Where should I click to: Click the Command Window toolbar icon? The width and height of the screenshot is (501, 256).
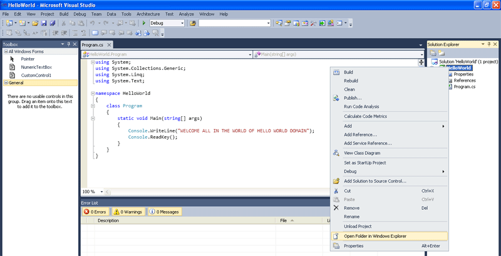click(x=339, y=23)
